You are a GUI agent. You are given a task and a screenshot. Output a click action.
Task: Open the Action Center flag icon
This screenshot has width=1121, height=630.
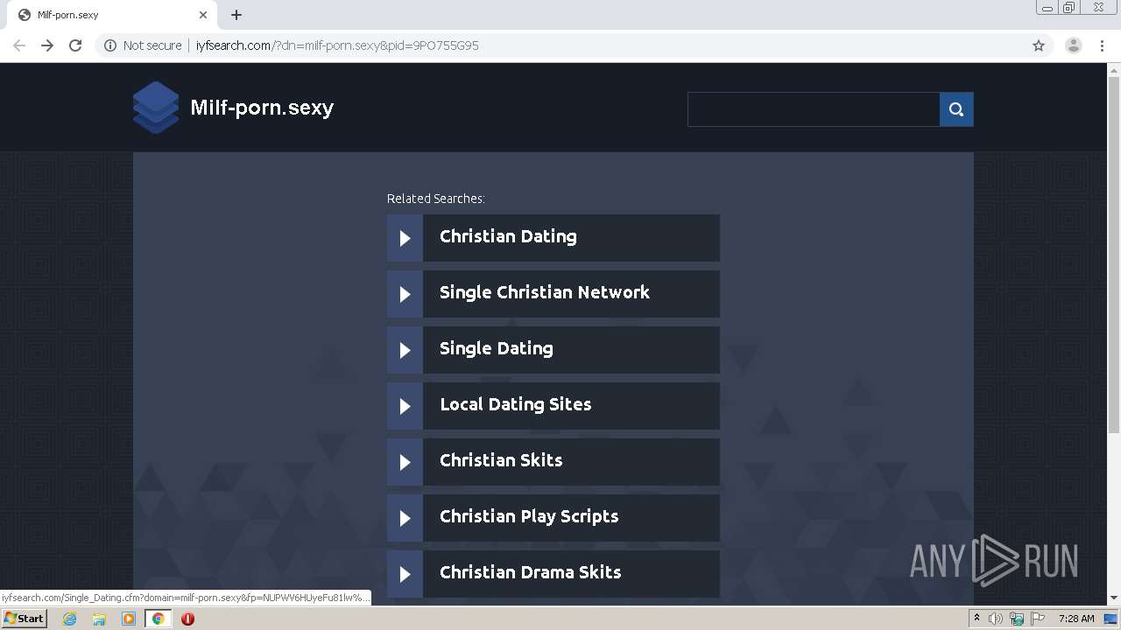(1038, 619)
